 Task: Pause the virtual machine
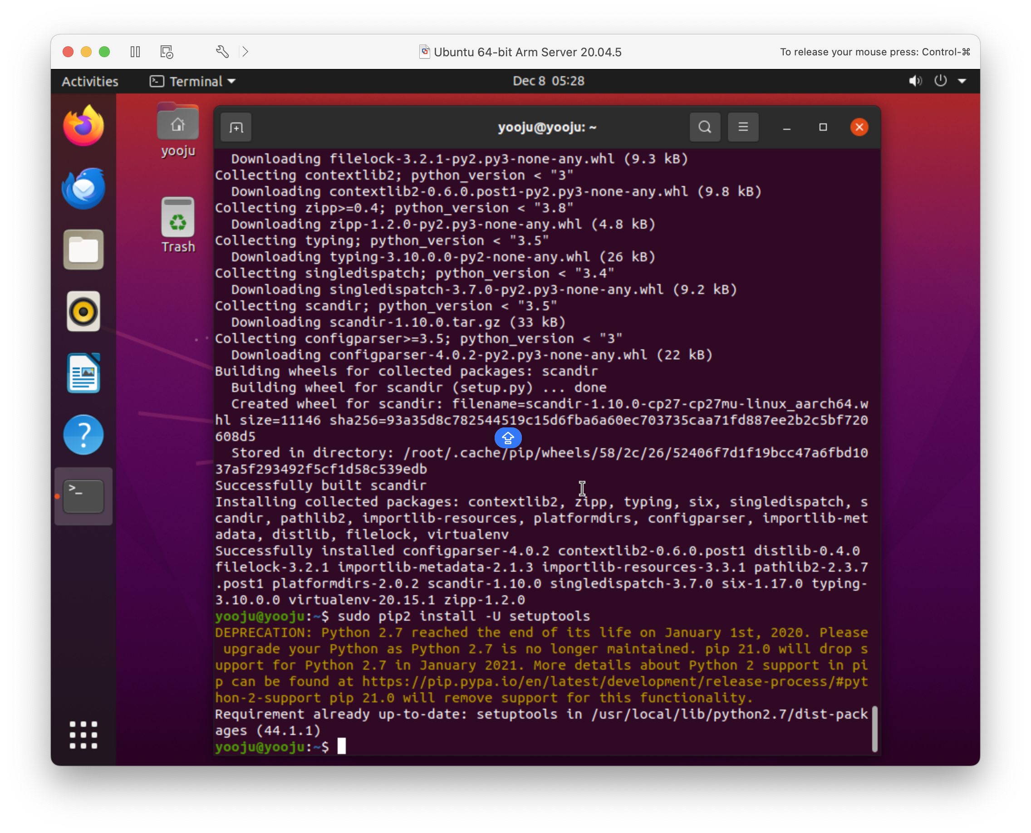coord(135,52)
